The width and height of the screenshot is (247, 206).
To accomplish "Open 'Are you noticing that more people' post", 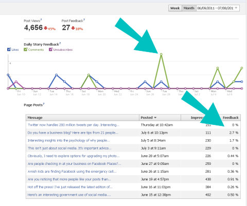I will [x=69, y=179].
